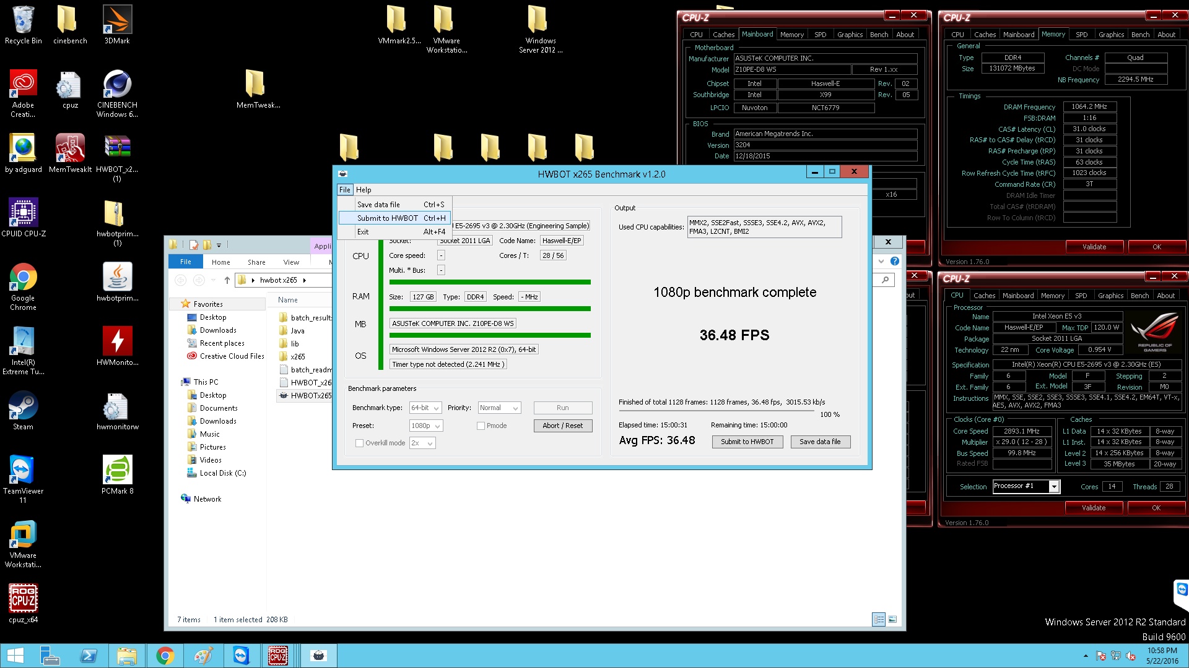1189x668 pixels.
Task: Open CPU-Z Processor #1 selection dropdown
Action: (1053, 487)
